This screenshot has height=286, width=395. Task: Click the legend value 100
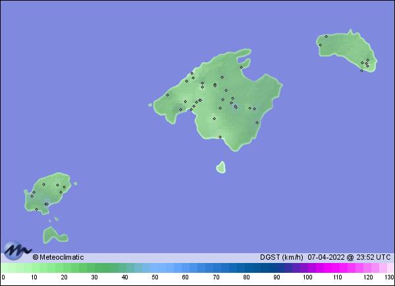tap(307, 277)
